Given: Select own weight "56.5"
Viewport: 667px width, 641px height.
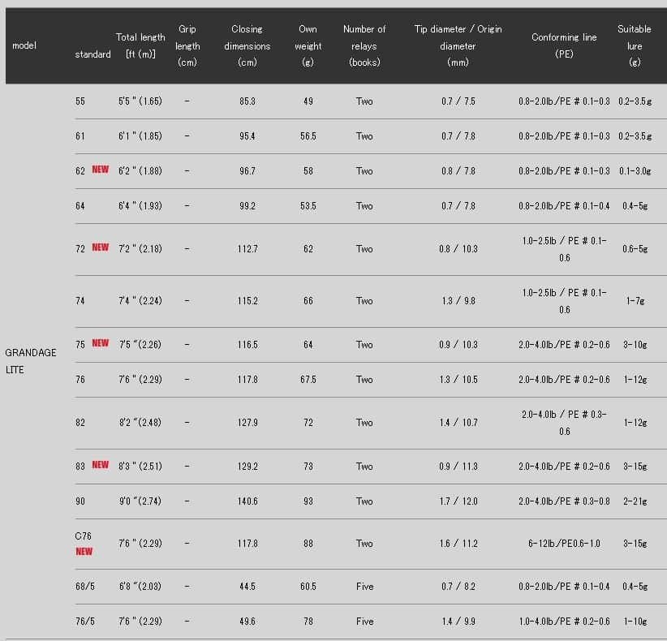Looking at the screenshot, I should (308, 136).
